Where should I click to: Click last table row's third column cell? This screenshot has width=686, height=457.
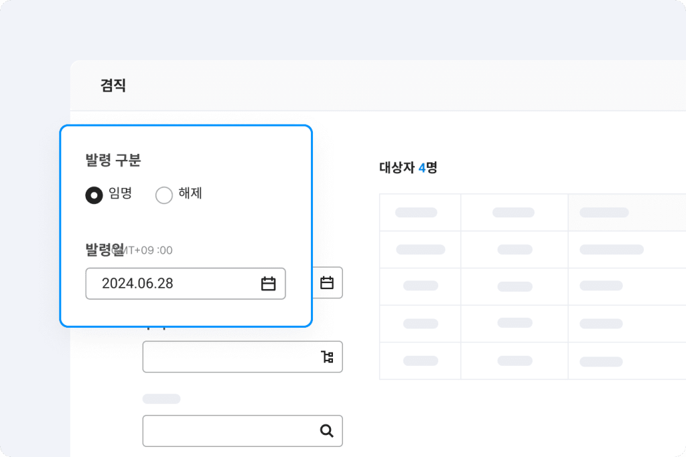click(601, 361)
